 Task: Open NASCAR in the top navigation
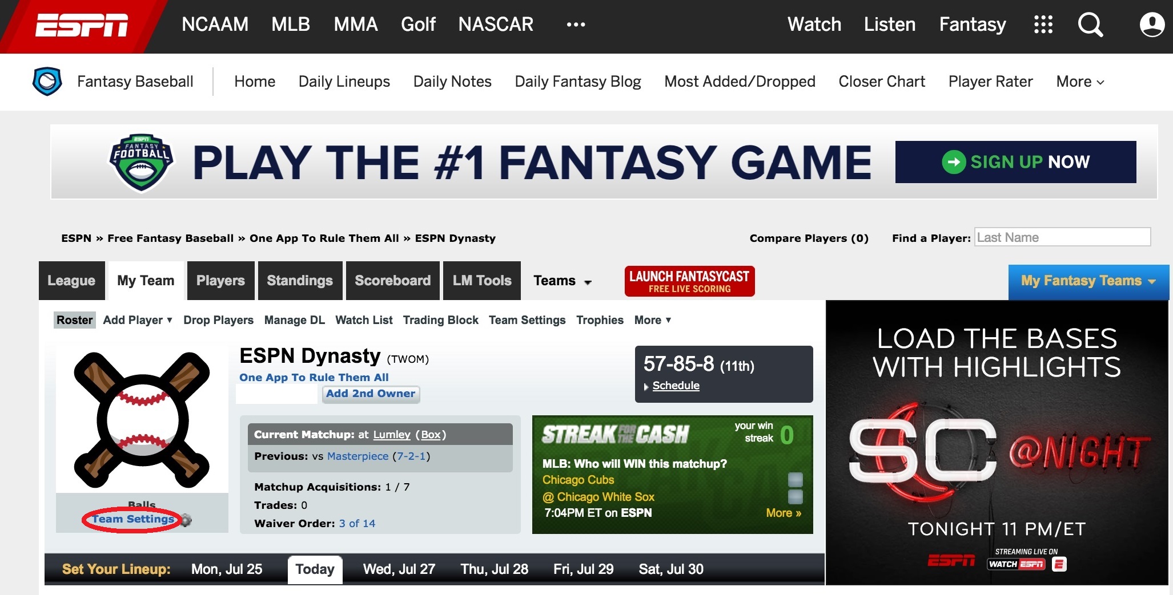[496, 25]
